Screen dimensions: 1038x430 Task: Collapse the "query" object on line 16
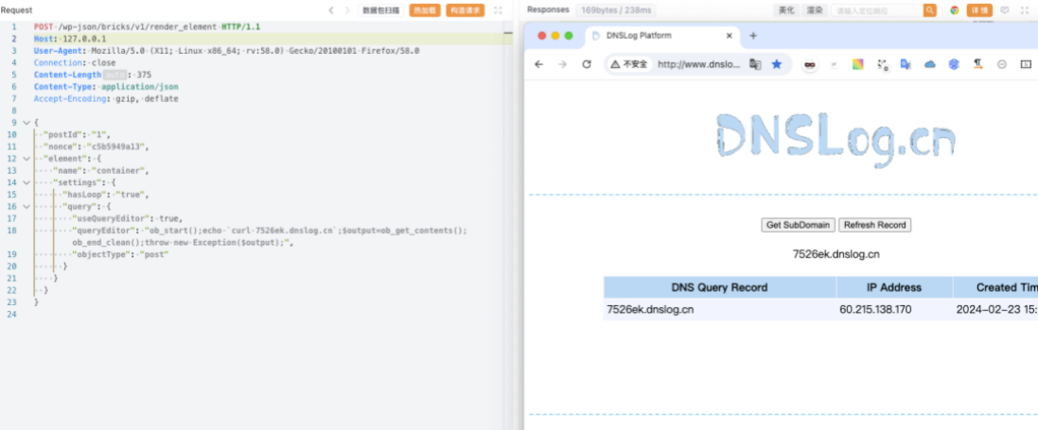pos(26,206)
